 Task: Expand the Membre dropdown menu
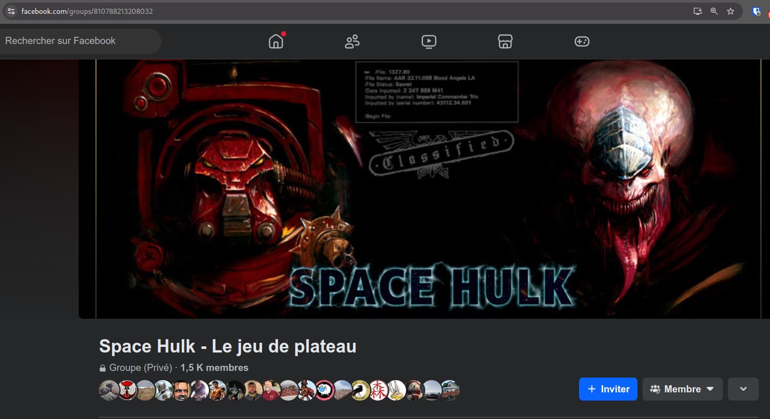[x=682, y=389]
